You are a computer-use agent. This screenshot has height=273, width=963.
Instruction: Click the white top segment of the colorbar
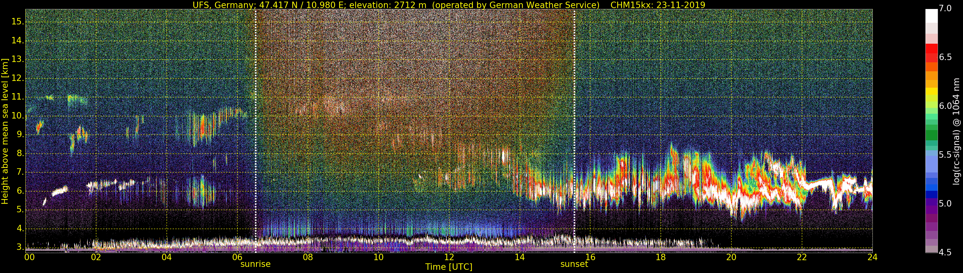point(931,16)
